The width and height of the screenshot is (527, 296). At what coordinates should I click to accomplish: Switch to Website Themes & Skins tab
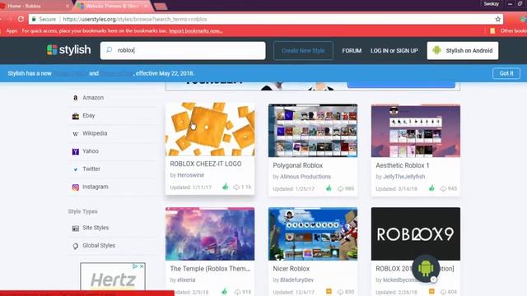[x=113, y=6]
